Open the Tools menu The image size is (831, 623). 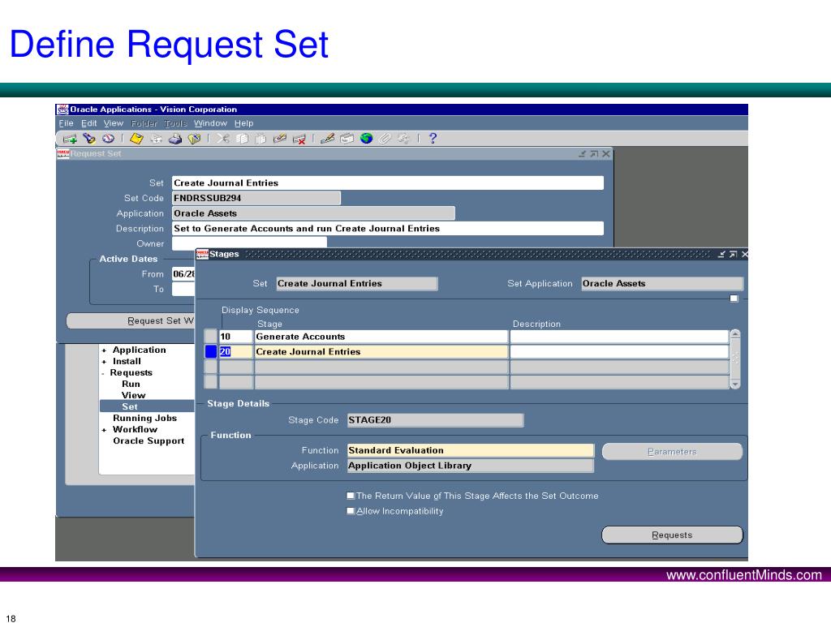(x=175, y=123)
